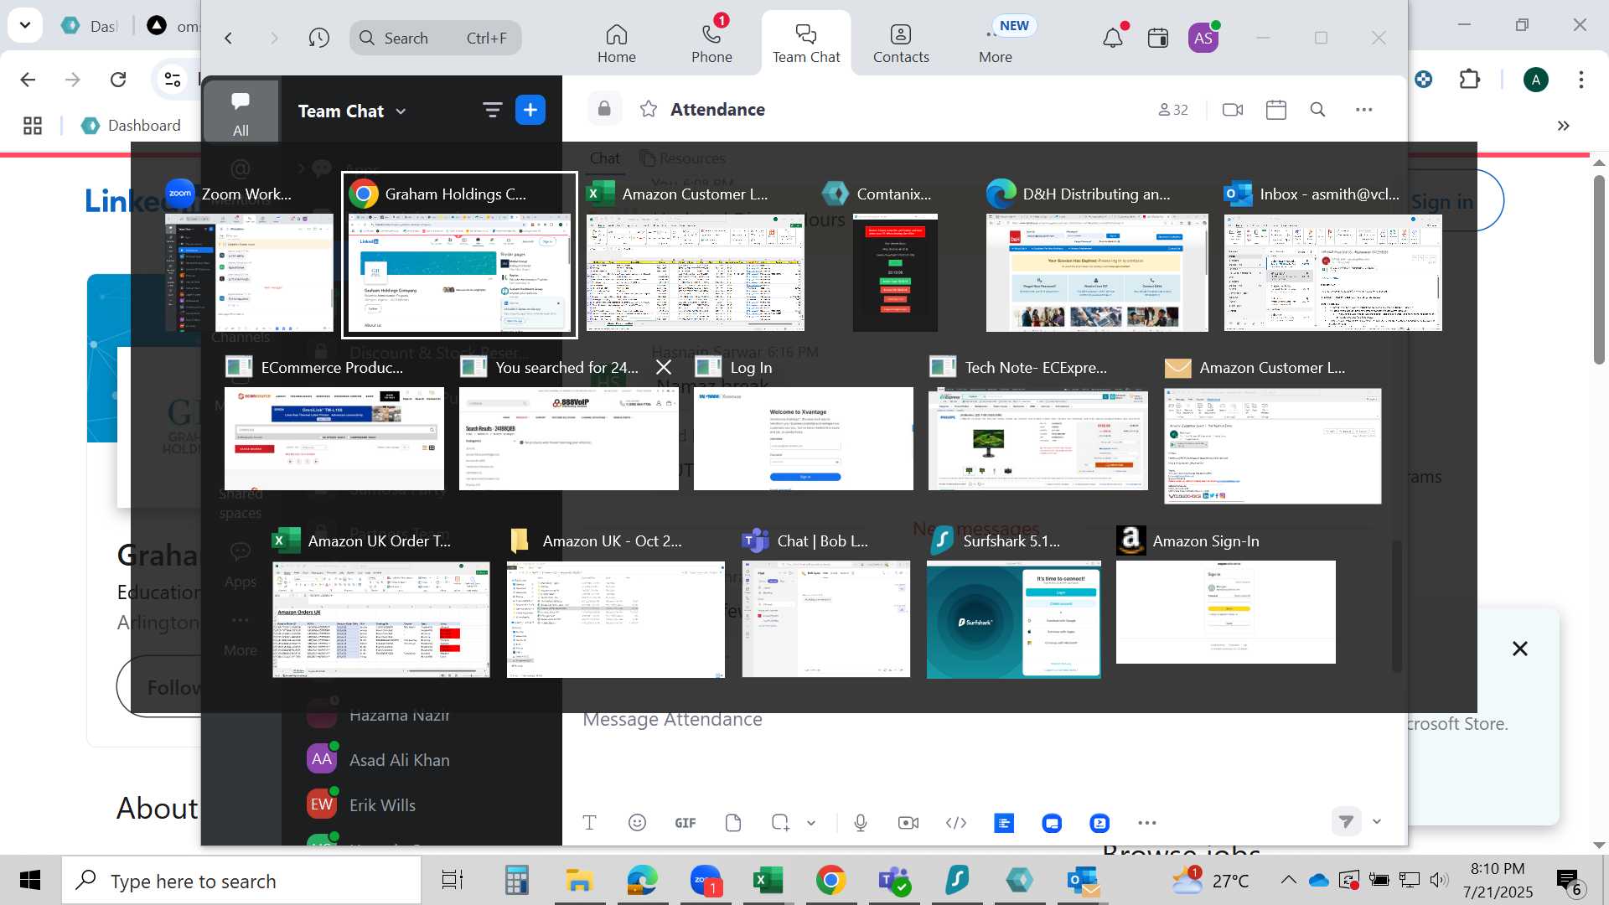Viewport: 1609px width, 905px height.
Task: Select the All chats sidebar icon
Action: [241, 111]
